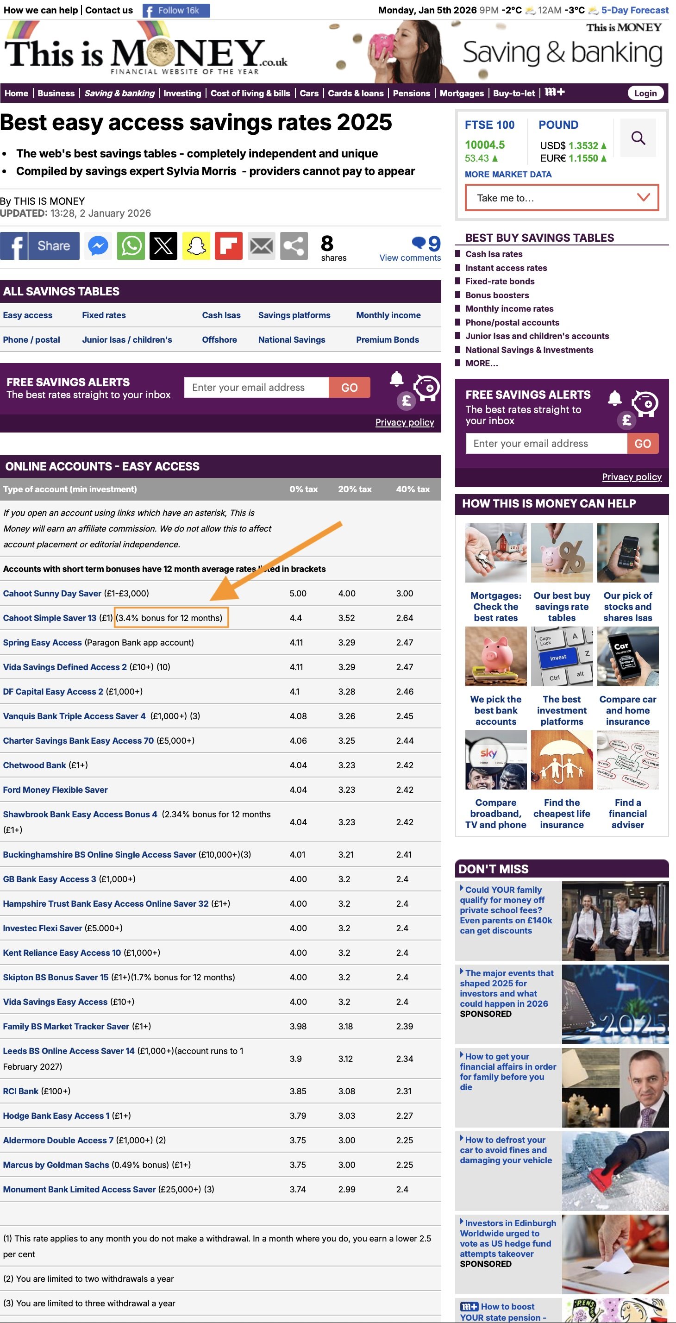Open Cahoot Sunny Day Saver link
Image resolution: width=676 pixels, height=1323 pixels.
click(52, 593)
